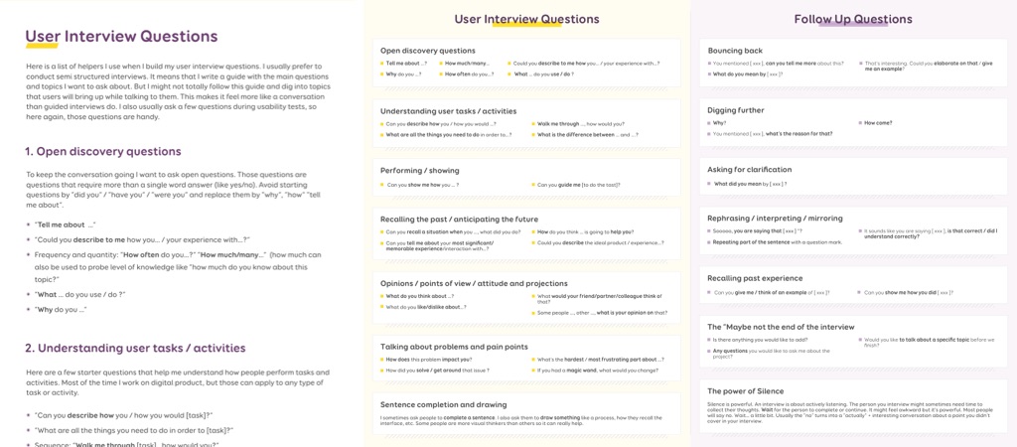
Task: Click the yellow bullet next to "Walk me through"
Action: pyautogui.click(x=533, y=124)
